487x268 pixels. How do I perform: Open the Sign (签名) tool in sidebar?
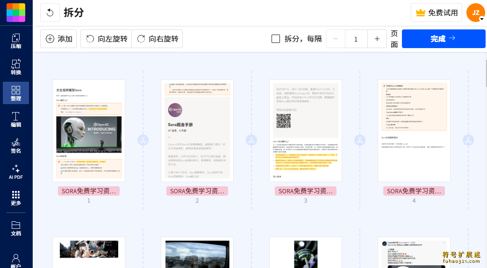pos(16,146)
